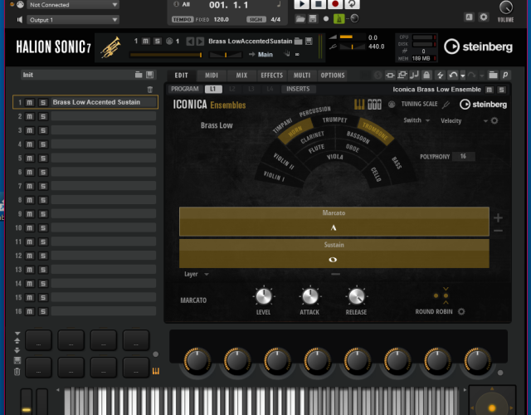Screen dimensions: 531x415
Task: Select the L1 layer button
Action: click(x=213, y=89)
